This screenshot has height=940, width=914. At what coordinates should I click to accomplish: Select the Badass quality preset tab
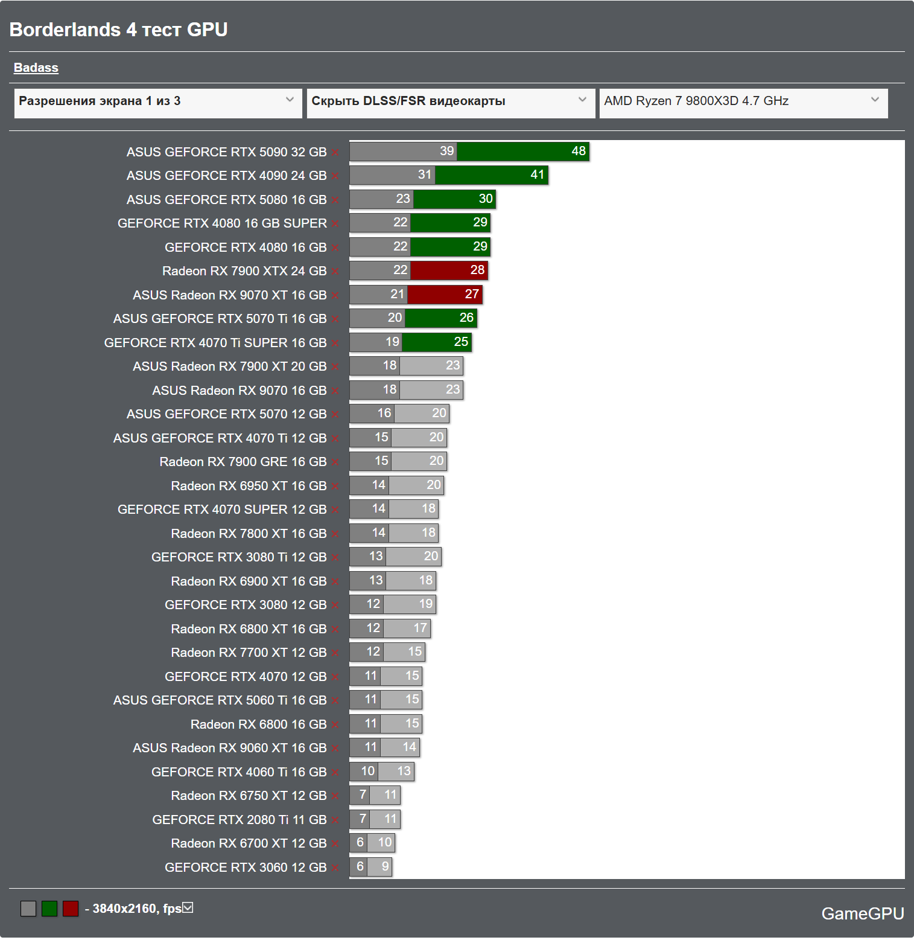click(x=36, y=68)
